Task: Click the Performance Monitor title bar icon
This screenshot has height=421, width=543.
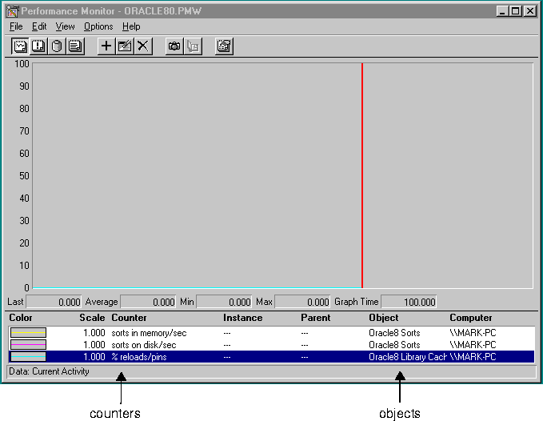Action: [x=12, y=11]
